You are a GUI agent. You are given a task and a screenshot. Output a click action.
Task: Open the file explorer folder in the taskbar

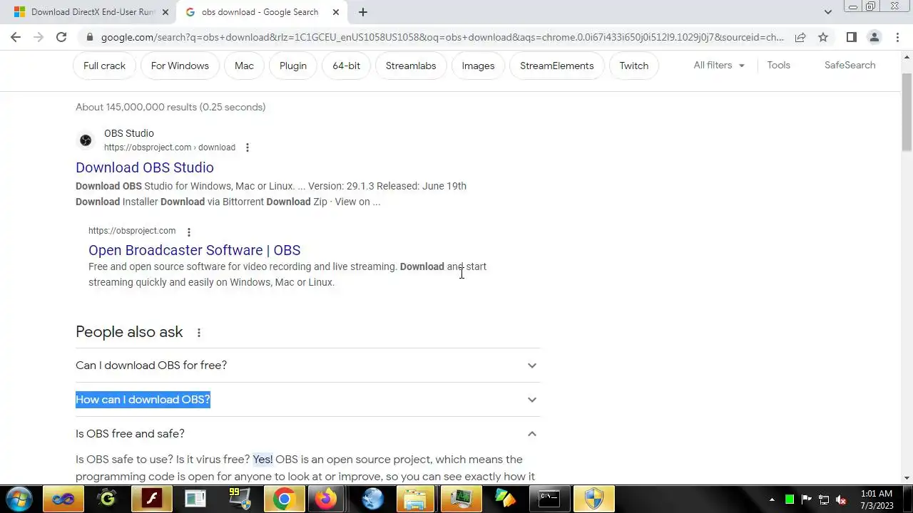[x=416, y=499]
